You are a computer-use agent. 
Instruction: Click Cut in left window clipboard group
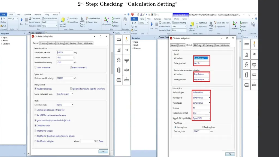point(3,18)
